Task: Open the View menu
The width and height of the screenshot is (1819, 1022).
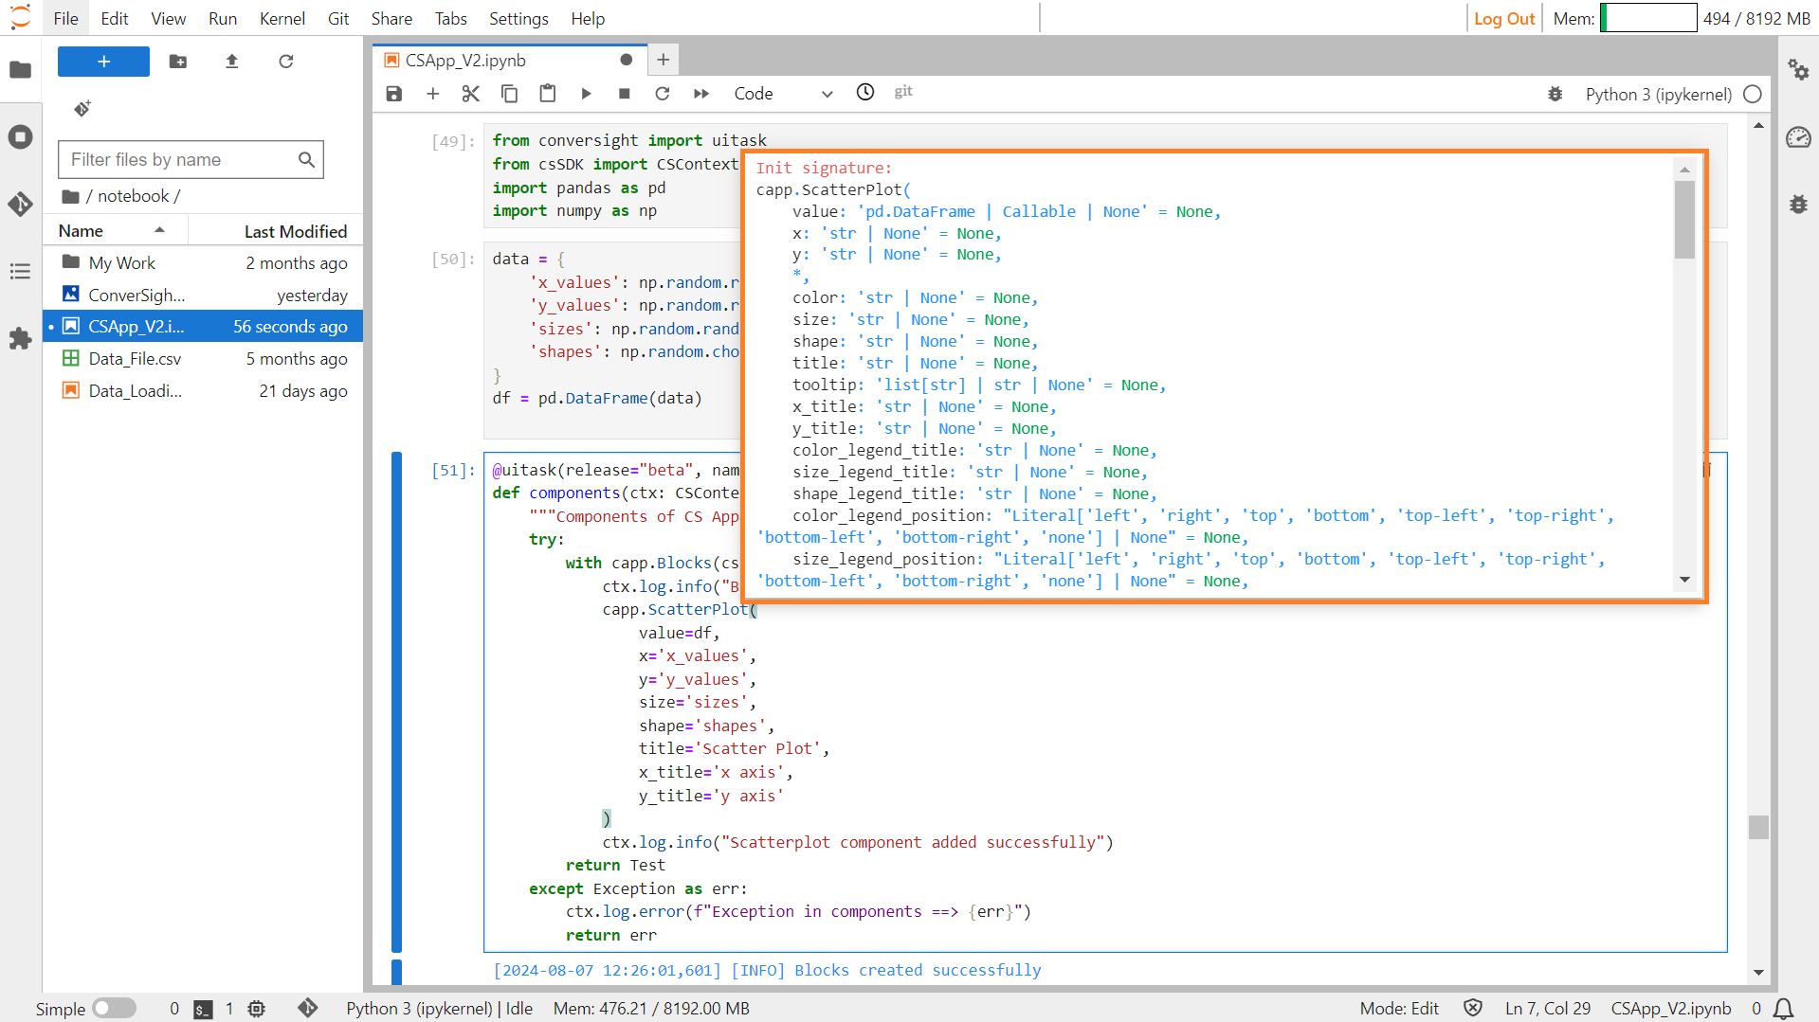Action: coord(168,18)
